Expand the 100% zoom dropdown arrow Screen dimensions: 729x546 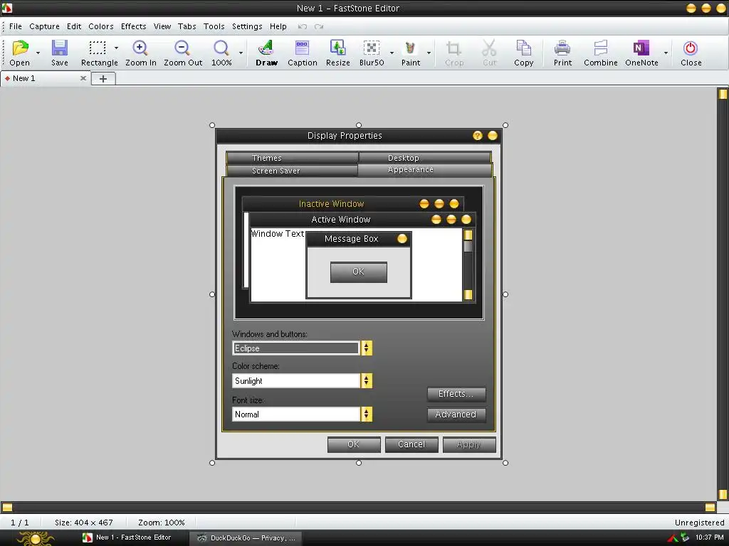click(x=241, y=53)
